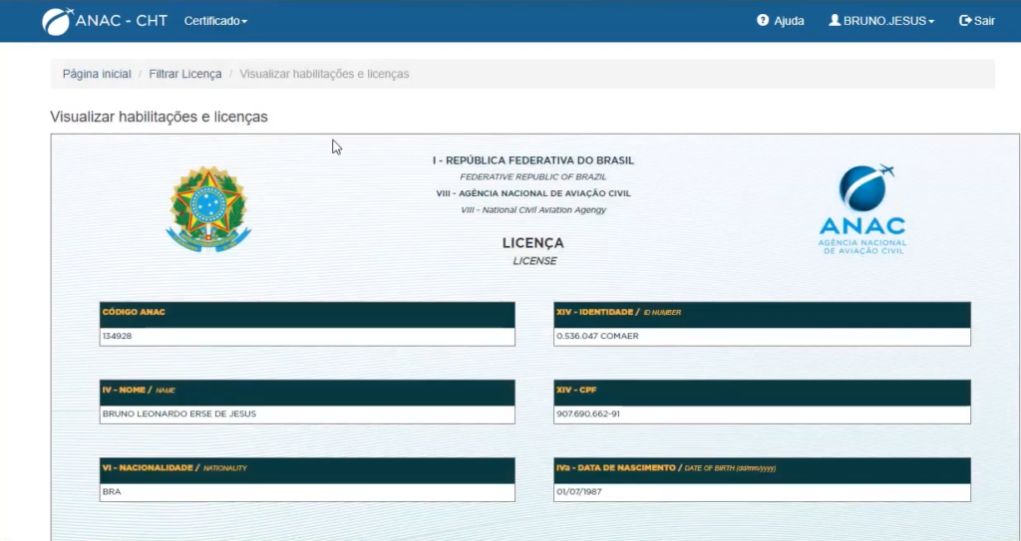Image resolution: width=1021 pixels, height=541 pixels.
Task: Open the Filtrar Licença breadcrumb link
Action: click(185, 74)
